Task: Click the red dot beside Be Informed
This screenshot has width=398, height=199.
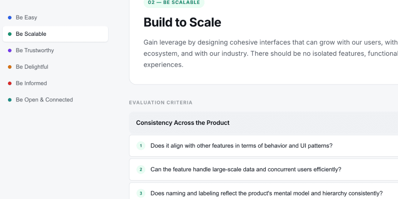Action: click(x=10, y=83)
